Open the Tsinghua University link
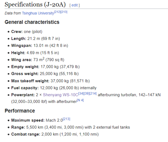 tap(38, 13)
